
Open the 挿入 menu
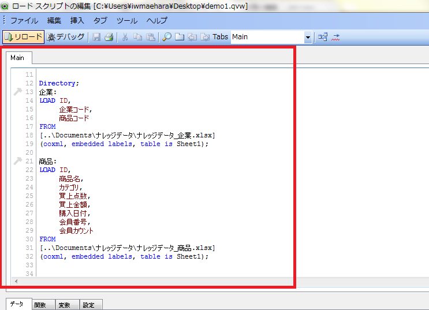pyautogui.click(x=77, y=21)
